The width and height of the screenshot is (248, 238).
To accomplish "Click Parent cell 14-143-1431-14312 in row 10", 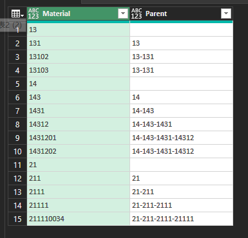I will point(182,151).
